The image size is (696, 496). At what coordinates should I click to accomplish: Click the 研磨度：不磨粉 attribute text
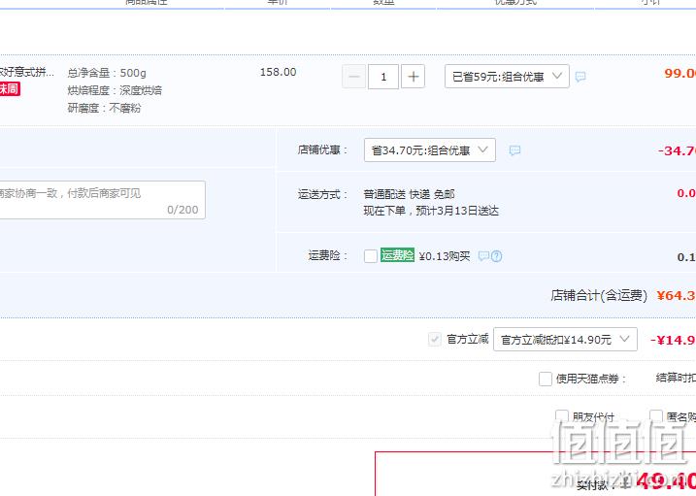[104, 108]
